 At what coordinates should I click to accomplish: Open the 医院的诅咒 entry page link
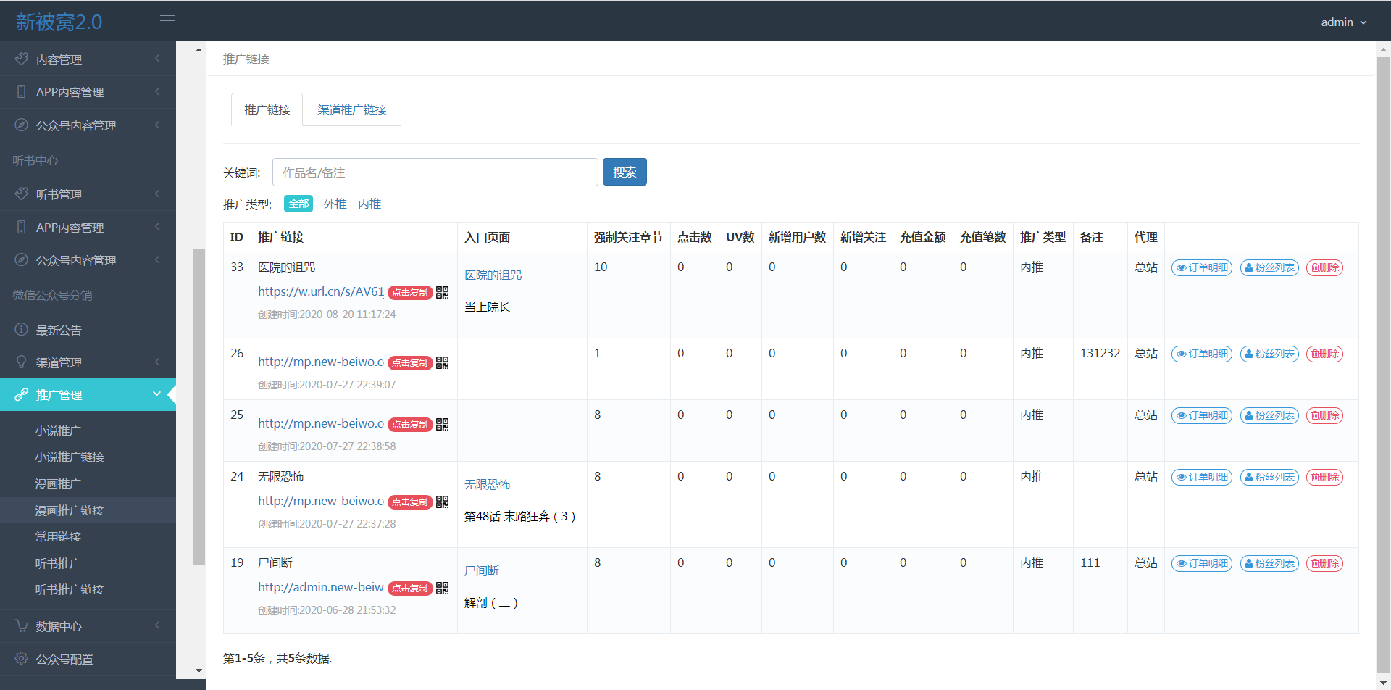(x=493, y=275)
